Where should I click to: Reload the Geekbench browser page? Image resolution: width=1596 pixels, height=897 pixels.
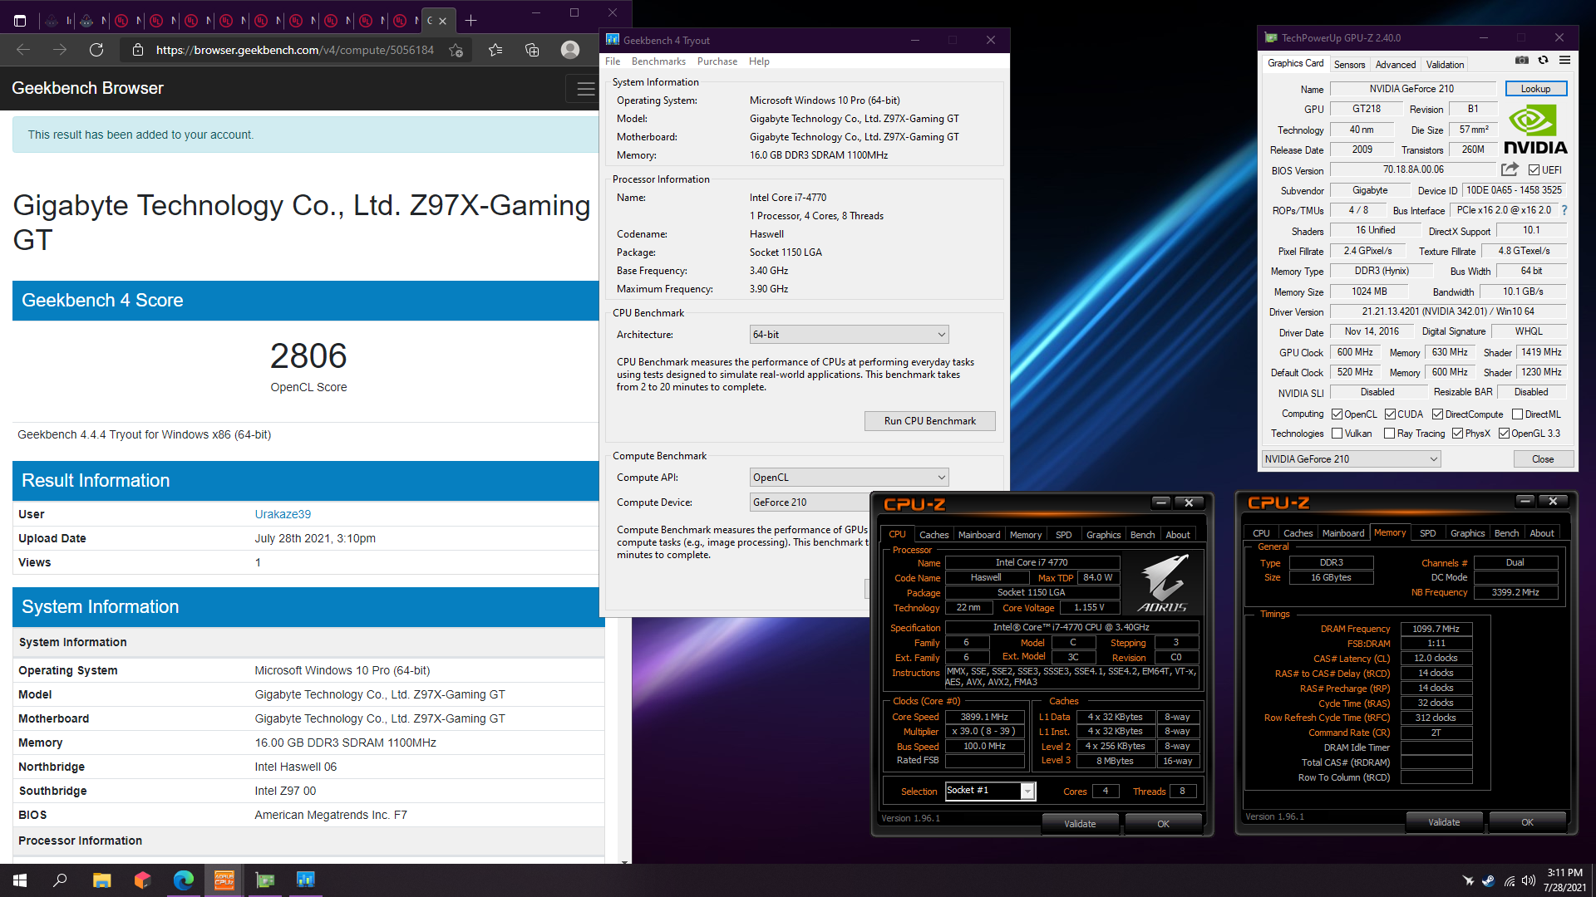[96, 50]
